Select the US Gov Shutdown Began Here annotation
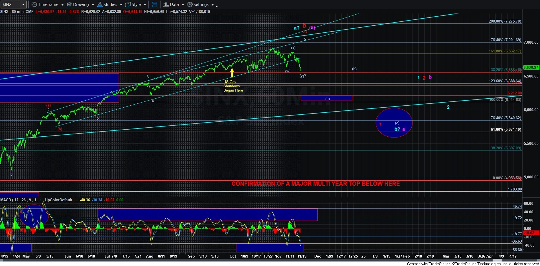The width and height of the screenshot is (540, 266). pyautogui.click(x=233, y=86)
